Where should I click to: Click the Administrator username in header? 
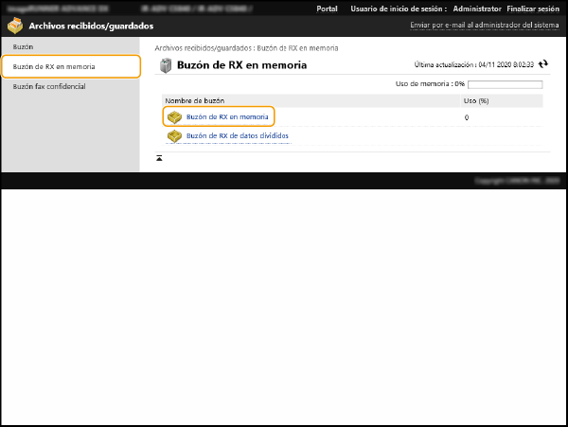pyautogui.click(x=477, y=8)
